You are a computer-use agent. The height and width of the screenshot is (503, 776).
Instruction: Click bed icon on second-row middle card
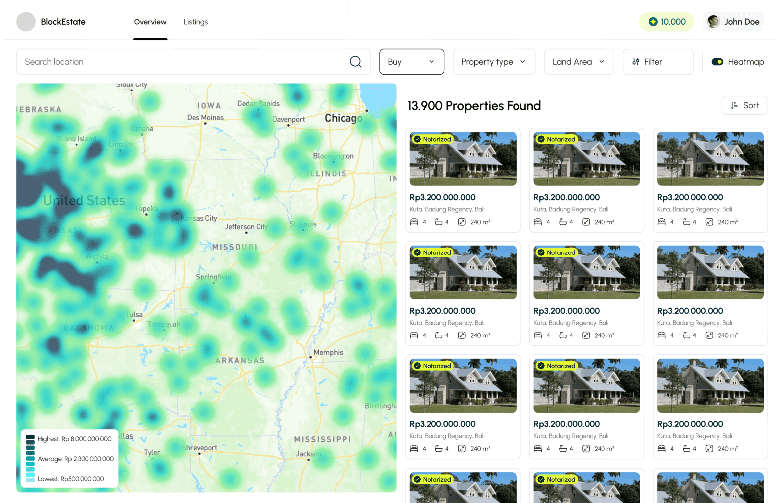click(x=538, y=335)
